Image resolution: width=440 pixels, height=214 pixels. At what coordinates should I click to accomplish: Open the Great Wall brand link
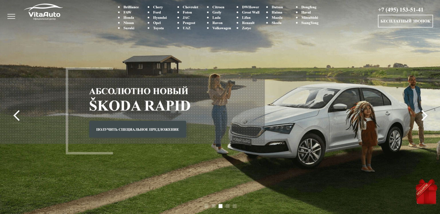point(251,12)
